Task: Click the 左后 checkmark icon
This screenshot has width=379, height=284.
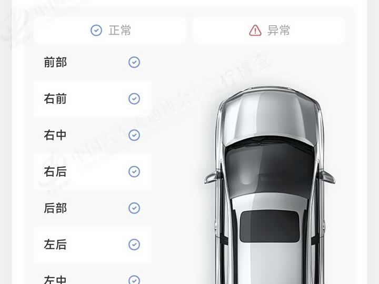Action: click(134, 245)
